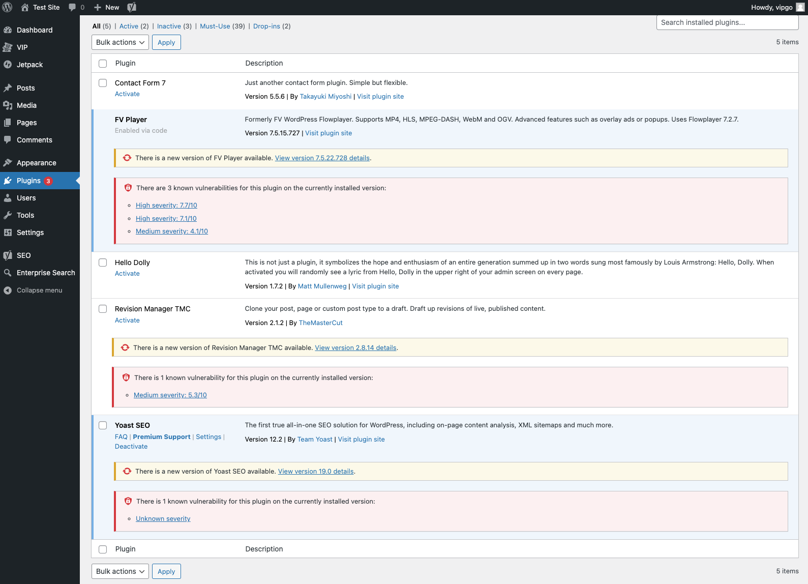Focus the Search installed plugins field

click(x=727, y=22)
